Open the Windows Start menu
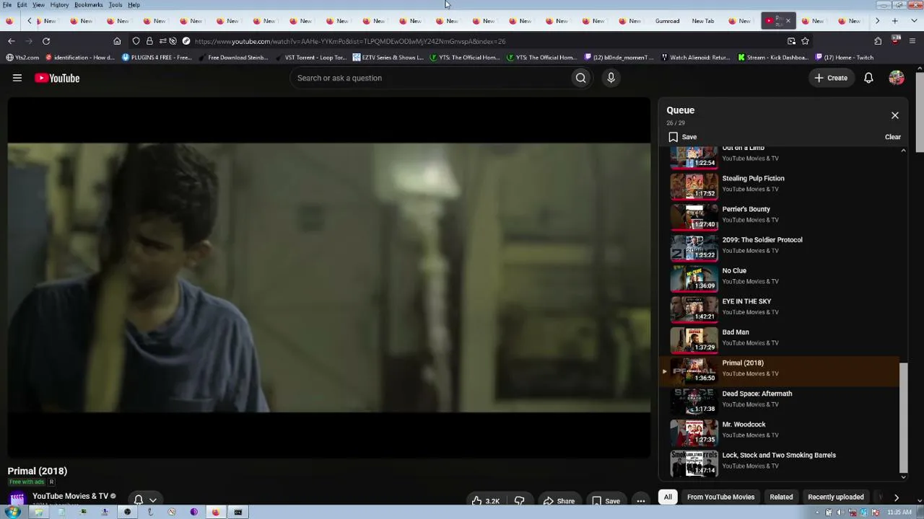Viewport: 924px width, 519px height. pyautogui.click(x=12, y=512)
